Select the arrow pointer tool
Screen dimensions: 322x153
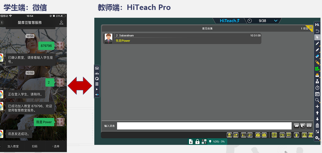point(317,37)
